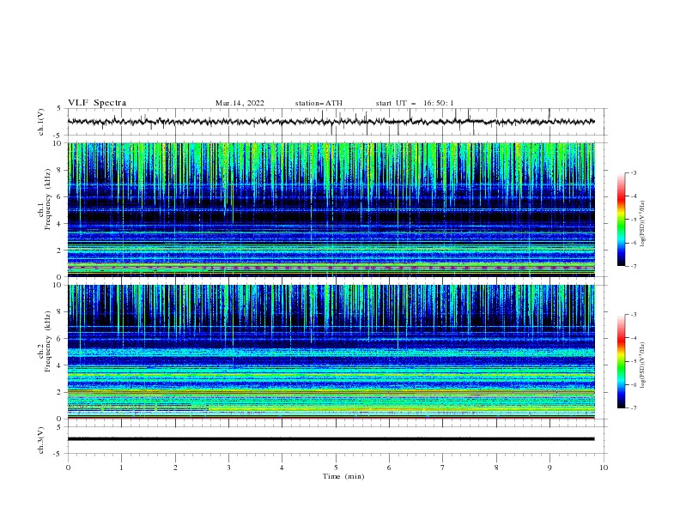Click the ch.2 spectrogram "10" kHz tick label
680x525 pixels.
59,285
